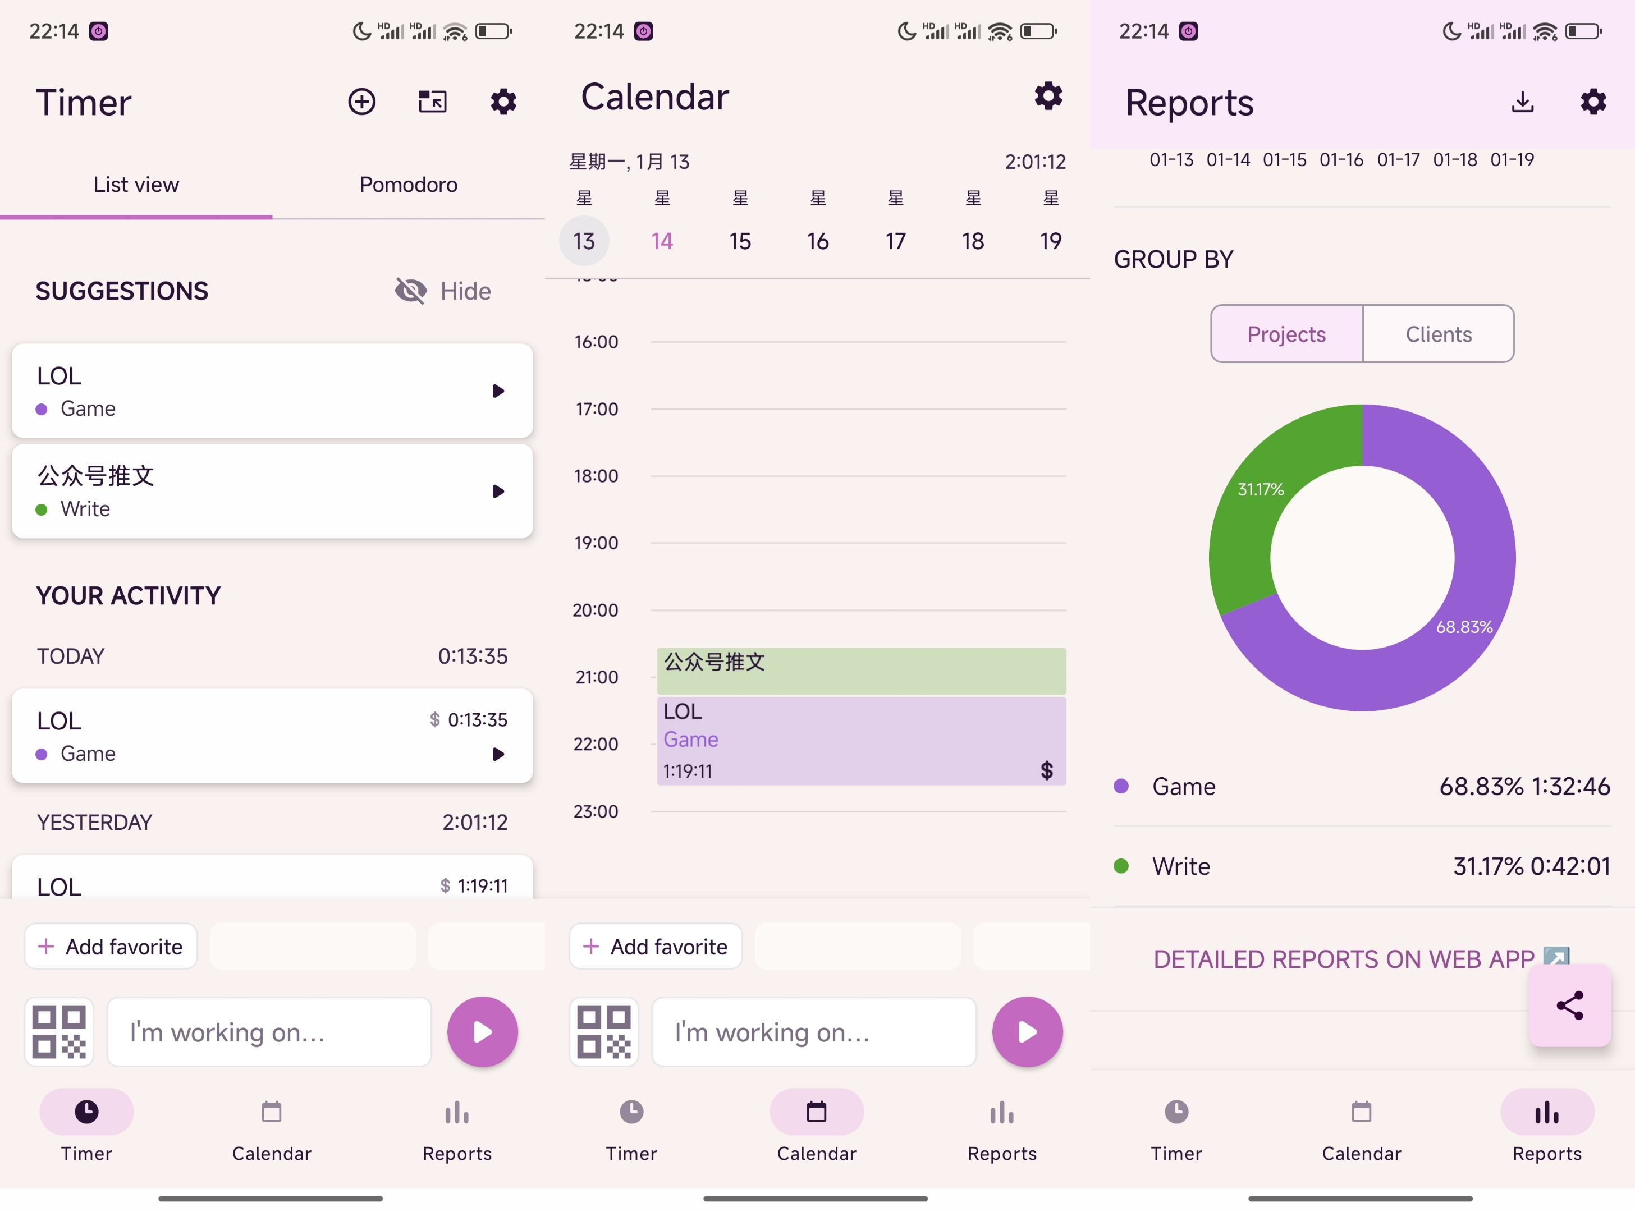Switch to the Pomodoro tab
This screenshot has width=1635, height=1212.
click(408, 185)
